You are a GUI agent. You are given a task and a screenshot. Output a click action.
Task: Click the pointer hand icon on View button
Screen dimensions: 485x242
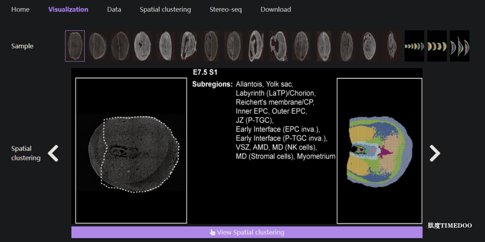(213, 232)
